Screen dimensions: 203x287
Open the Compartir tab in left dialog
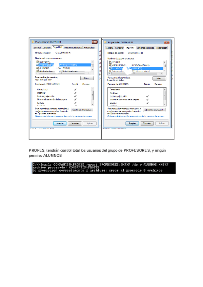[47, 48]
